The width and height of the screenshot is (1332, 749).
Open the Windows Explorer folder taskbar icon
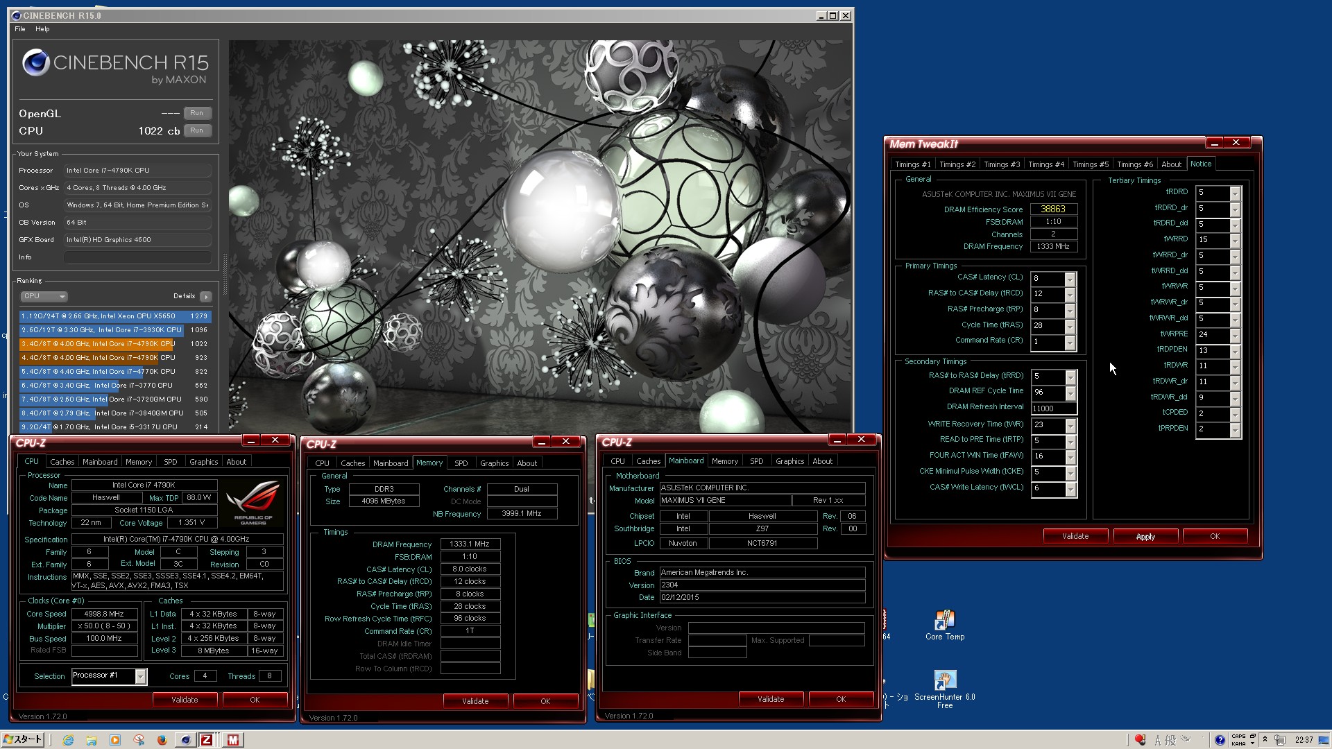click(92, 740)
